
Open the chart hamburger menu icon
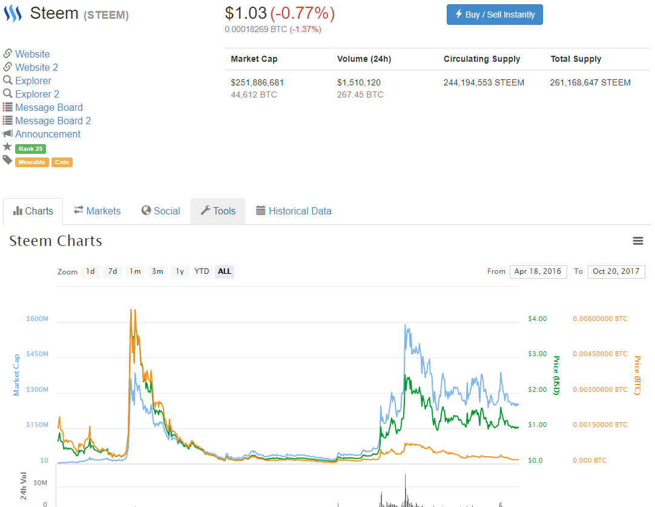coord(637,240)
